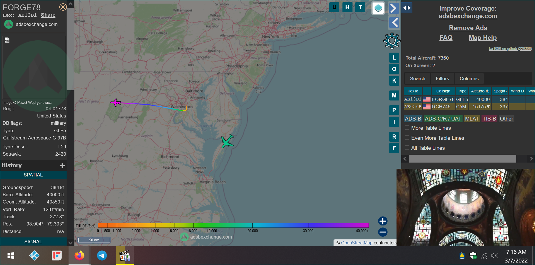The height and width of the screenshot is (265, 535).
Task: Sort table by Hex id column
Action: tap(413, 91)
